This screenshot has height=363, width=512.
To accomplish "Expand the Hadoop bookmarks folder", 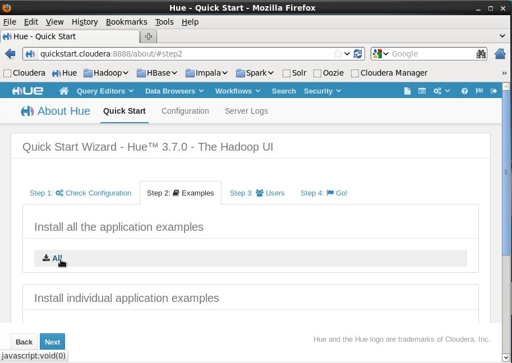I will (x=106, y=73).
